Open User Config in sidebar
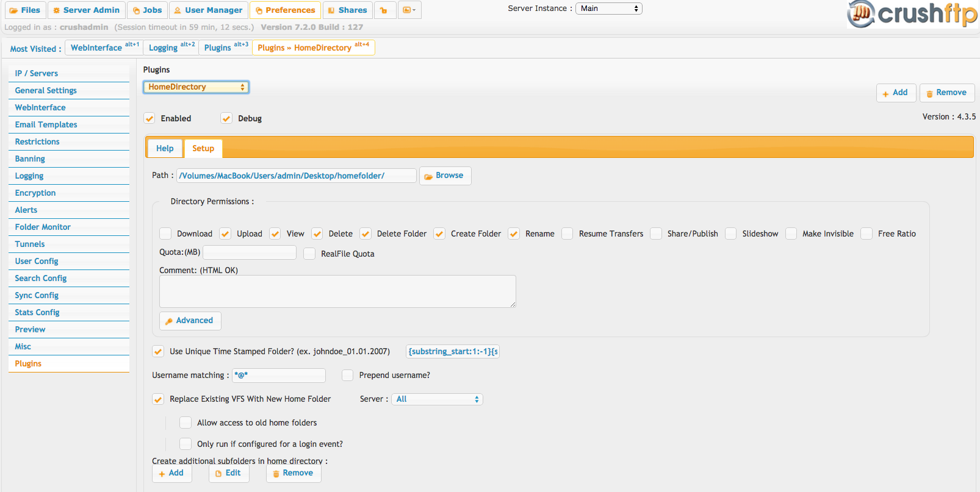The image size is (980, 492). (69, 261)
